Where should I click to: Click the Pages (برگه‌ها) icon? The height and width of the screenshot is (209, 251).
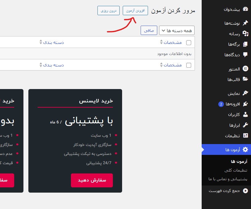245,44
